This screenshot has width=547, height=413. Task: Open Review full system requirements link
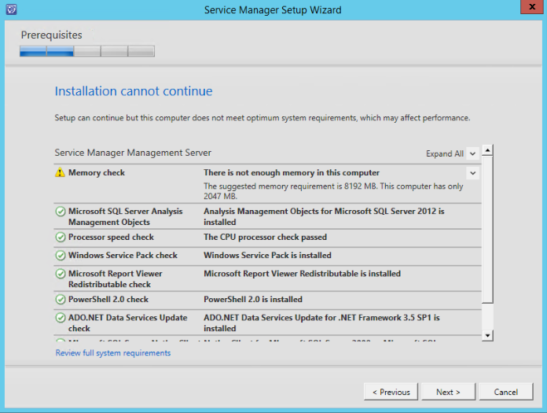click(112, 353)
